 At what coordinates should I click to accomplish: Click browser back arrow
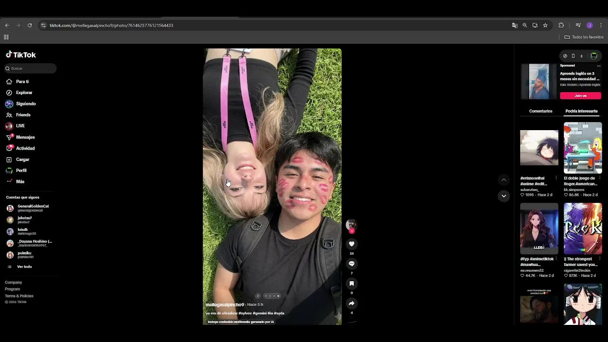[7, 25]
